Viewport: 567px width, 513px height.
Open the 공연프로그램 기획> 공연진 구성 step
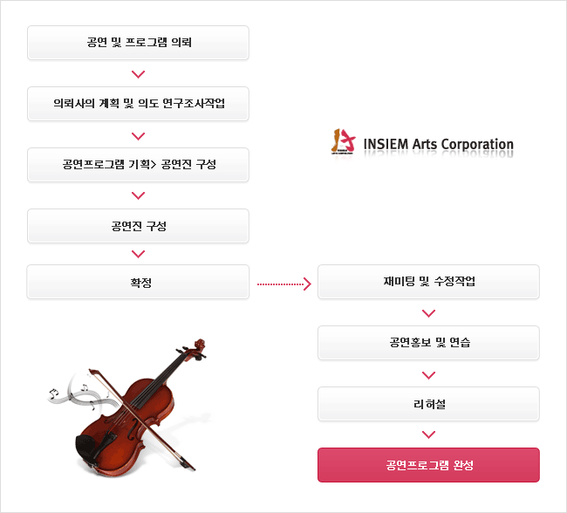pyautogui.click(x=138, y=165)
